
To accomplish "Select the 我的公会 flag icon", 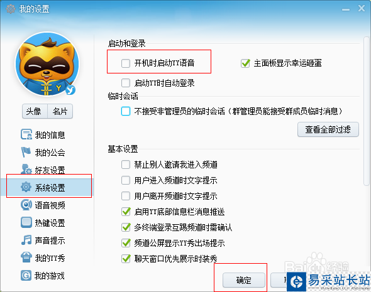I will (26, 152).
